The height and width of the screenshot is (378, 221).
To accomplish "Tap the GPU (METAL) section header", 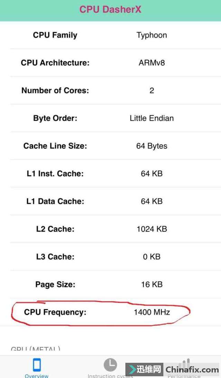I will [36, 349].
